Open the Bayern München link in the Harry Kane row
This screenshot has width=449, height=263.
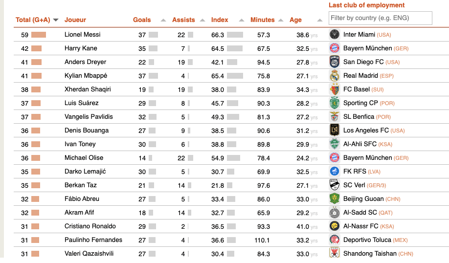click(x=367, y=48)
